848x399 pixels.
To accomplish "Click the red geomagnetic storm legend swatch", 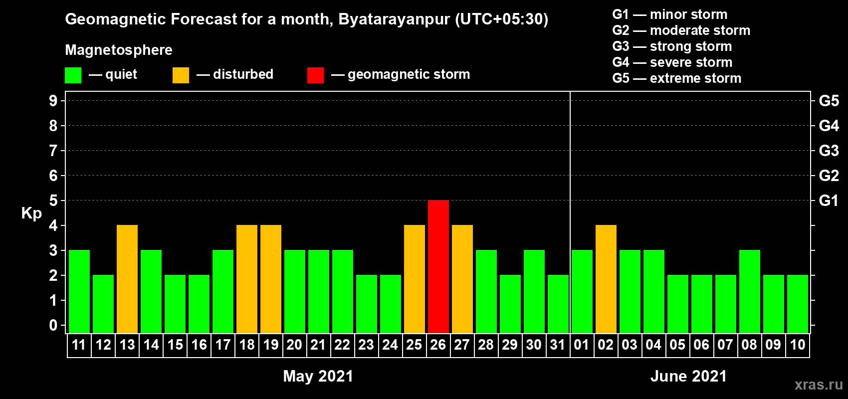I will (x=316, y=75).
